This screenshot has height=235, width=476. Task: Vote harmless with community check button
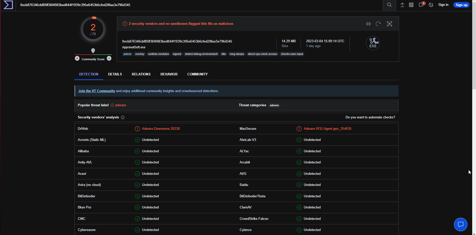click(109, 58)
